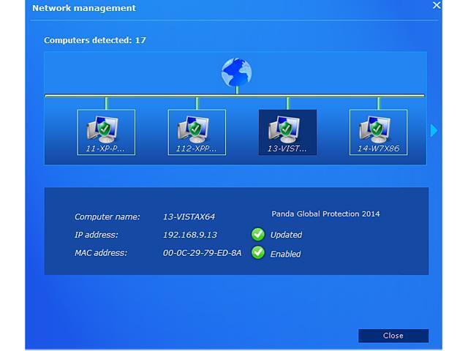Screen dimensions: 468x351
Task: Click the green check beside Updated
Action: (258, 234)
